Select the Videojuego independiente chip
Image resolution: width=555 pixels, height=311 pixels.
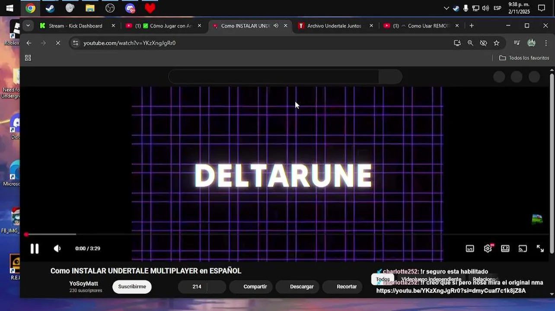click(431, 279)
